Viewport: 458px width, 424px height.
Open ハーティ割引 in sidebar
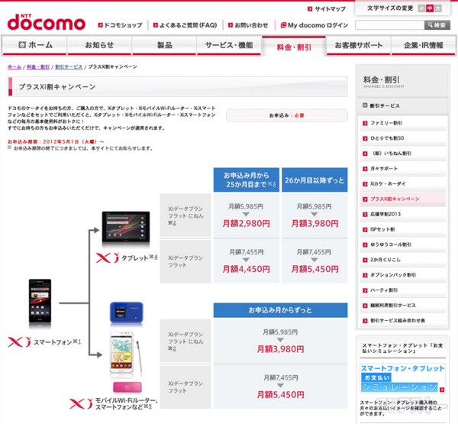[x=384, y=290]
